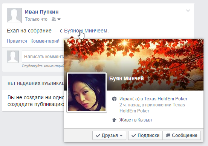This screenshot has height=146, width=208.
Task: Click Комментарий link under the post
Action: click(45, 41)
